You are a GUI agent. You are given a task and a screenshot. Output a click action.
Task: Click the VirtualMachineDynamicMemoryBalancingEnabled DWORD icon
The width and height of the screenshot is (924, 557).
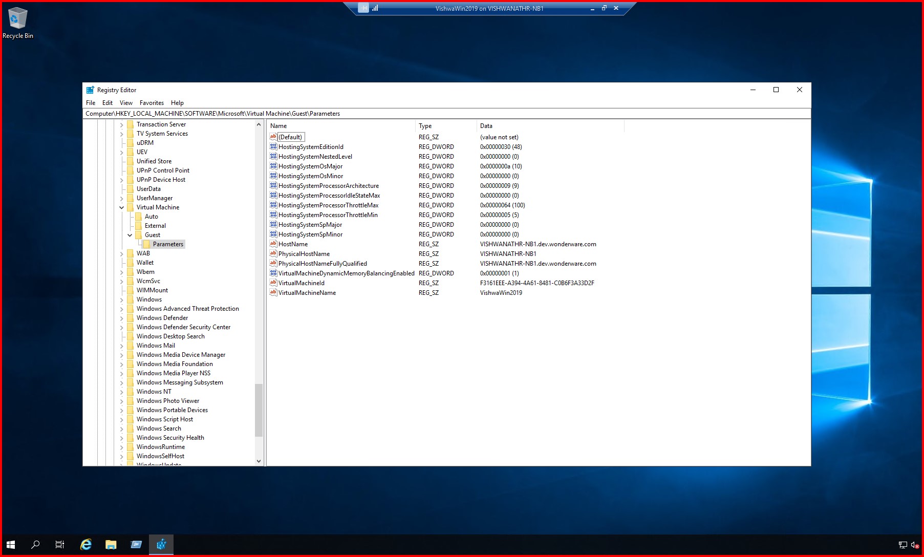[273, 273]
